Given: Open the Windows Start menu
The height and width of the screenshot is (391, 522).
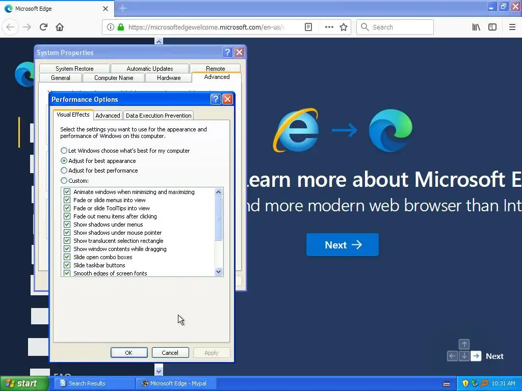Looking at the screenshot, I should point(24,383).
